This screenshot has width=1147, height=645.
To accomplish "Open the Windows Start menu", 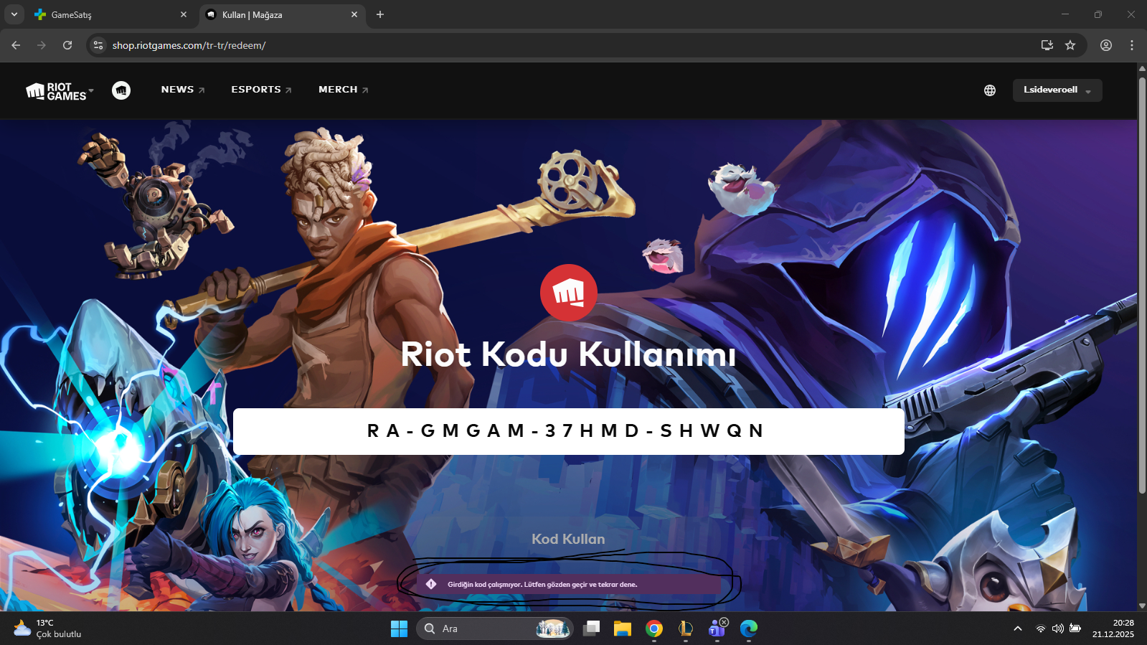I will 399,628.
